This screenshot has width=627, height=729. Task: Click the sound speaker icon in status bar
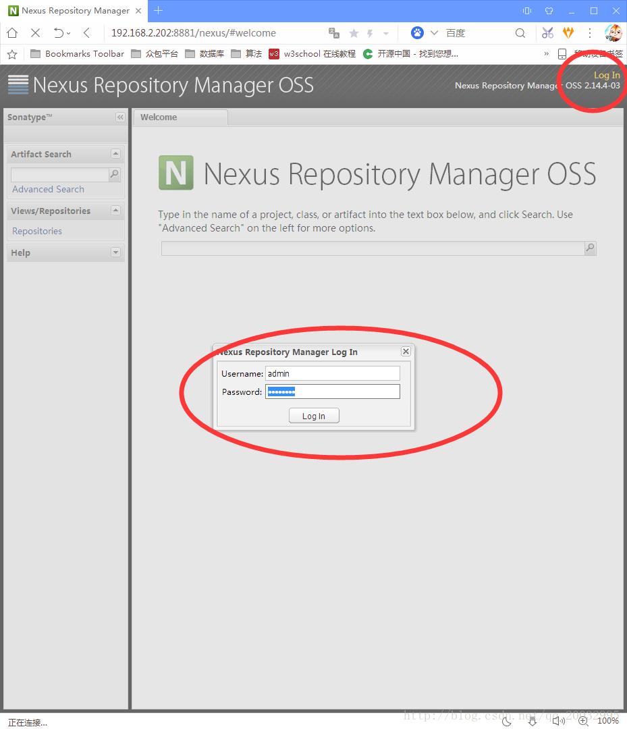click(x=559, y=721)
